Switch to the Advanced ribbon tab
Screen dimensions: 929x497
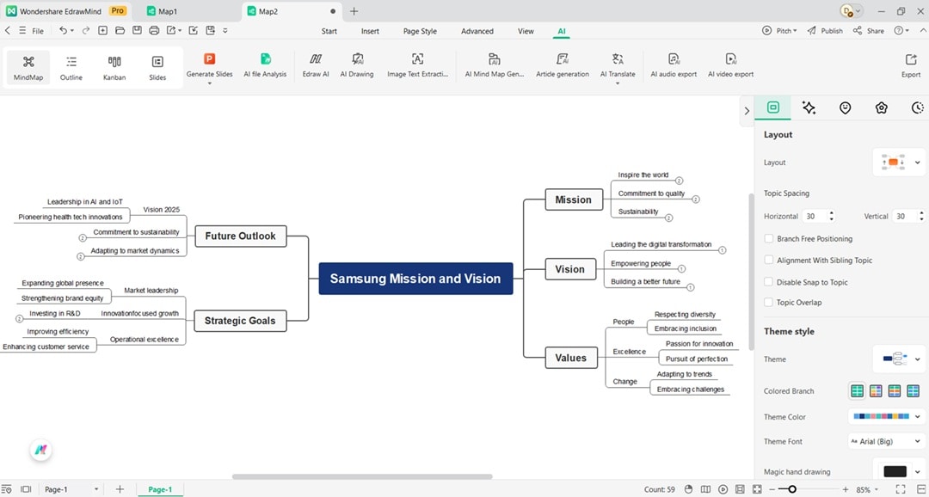point(477,30)
